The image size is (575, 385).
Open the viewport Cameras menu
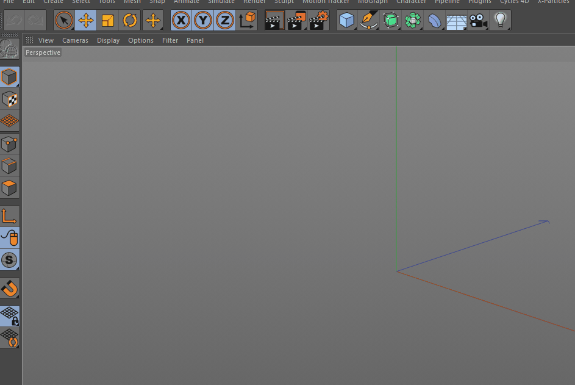tap(75, 40)
